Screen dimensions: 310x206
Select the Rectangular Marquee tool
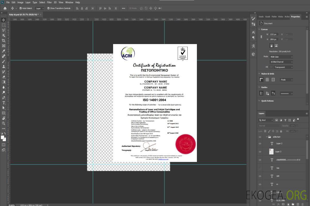click(x=4, y=25)
